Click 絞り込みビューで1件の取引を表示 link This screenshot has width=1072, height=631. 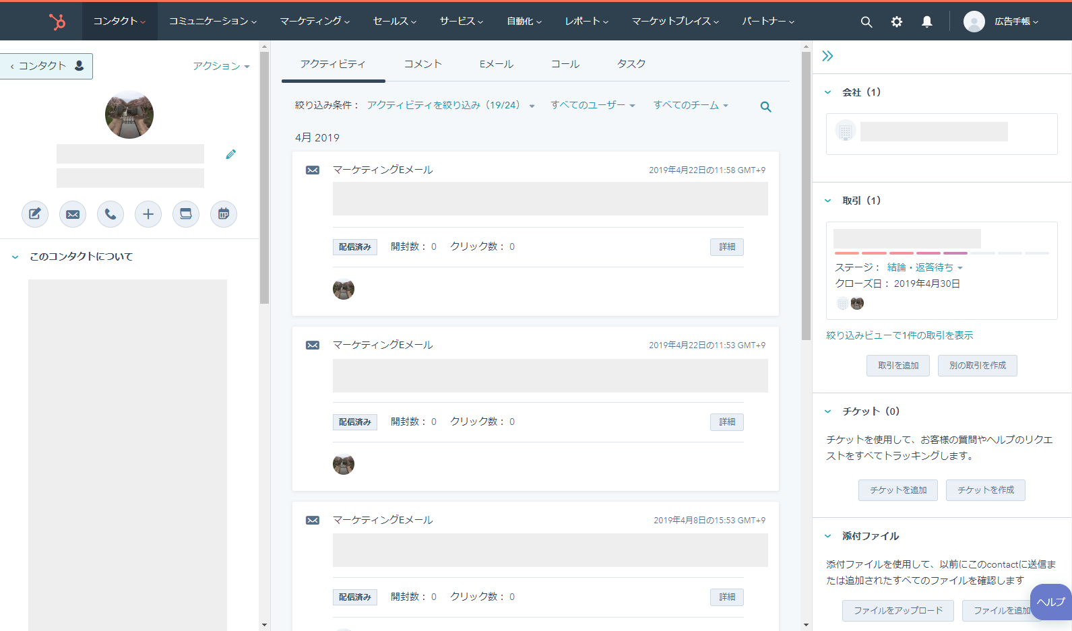coord(900,335)
